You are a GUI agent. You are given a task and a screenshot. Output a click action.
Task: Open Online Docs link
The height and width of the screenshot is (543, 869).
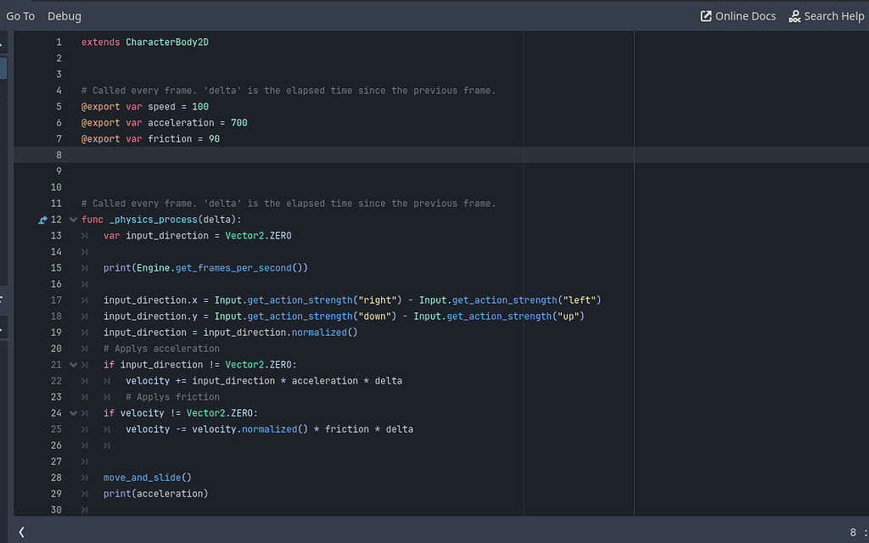pos(738,16)
